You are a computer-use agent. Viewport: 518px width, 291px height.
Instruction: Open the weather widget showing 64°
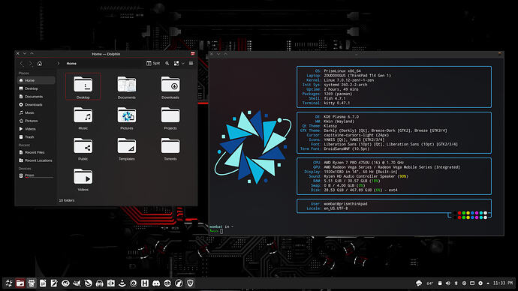[x=424, y=283]
